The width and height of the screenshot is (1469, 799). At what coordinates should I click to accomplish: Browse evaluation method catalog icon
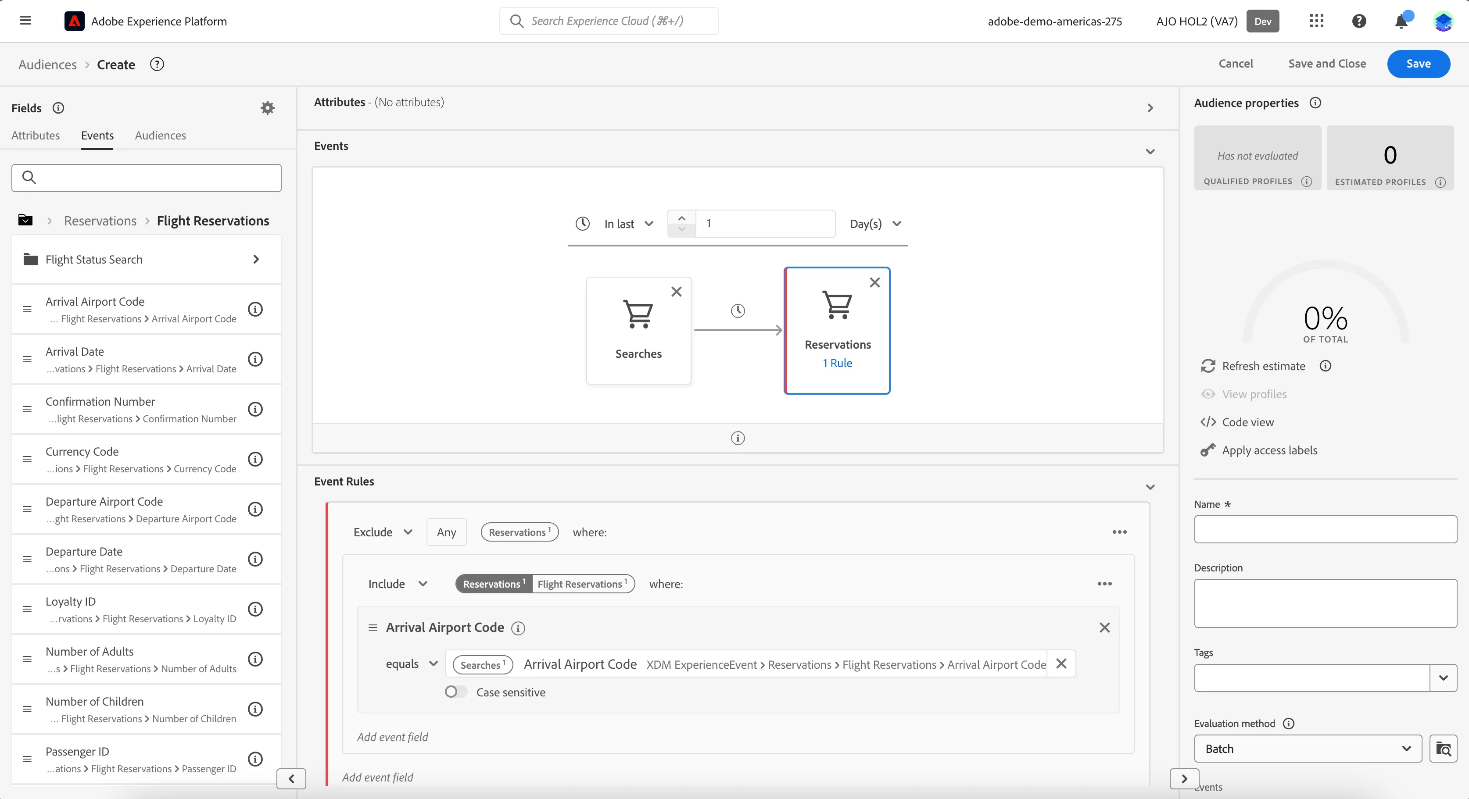(x=1443, y=748)
